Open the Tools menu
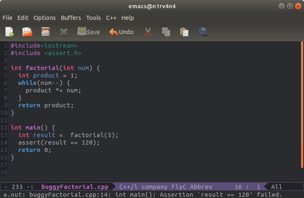 [x=93, y=18]
